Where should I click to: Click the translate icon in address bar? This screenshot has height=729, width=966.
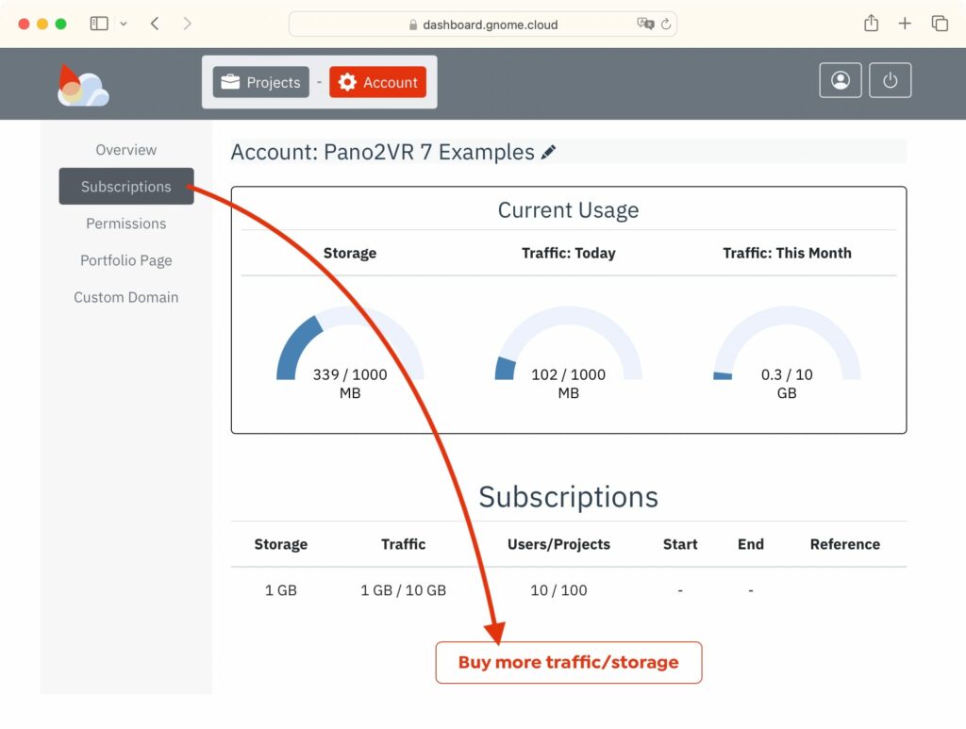click(x=645, y=24)
